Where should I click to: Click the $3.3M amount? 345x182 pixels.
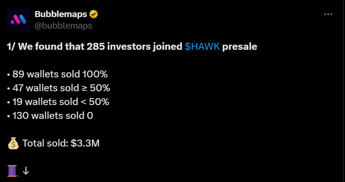click(x=85, y=143)
